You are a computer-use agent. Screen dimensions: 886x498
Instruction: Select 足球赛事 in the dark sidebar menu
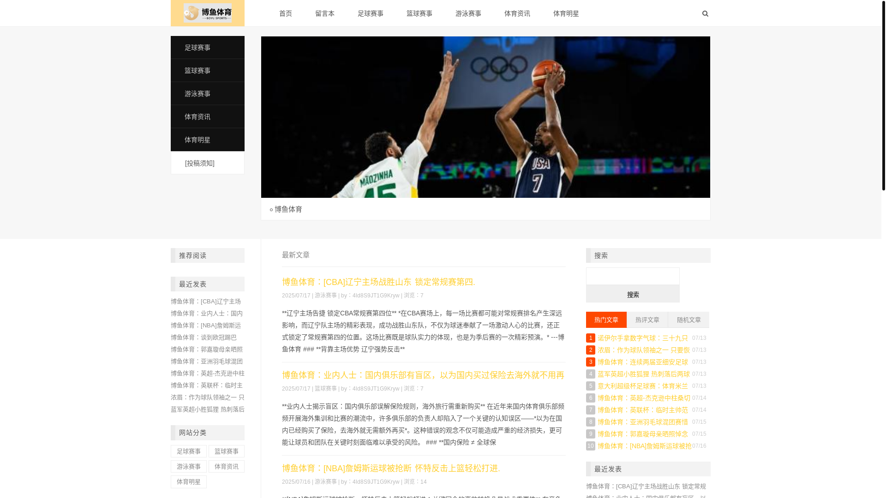[x=208, y=47]
